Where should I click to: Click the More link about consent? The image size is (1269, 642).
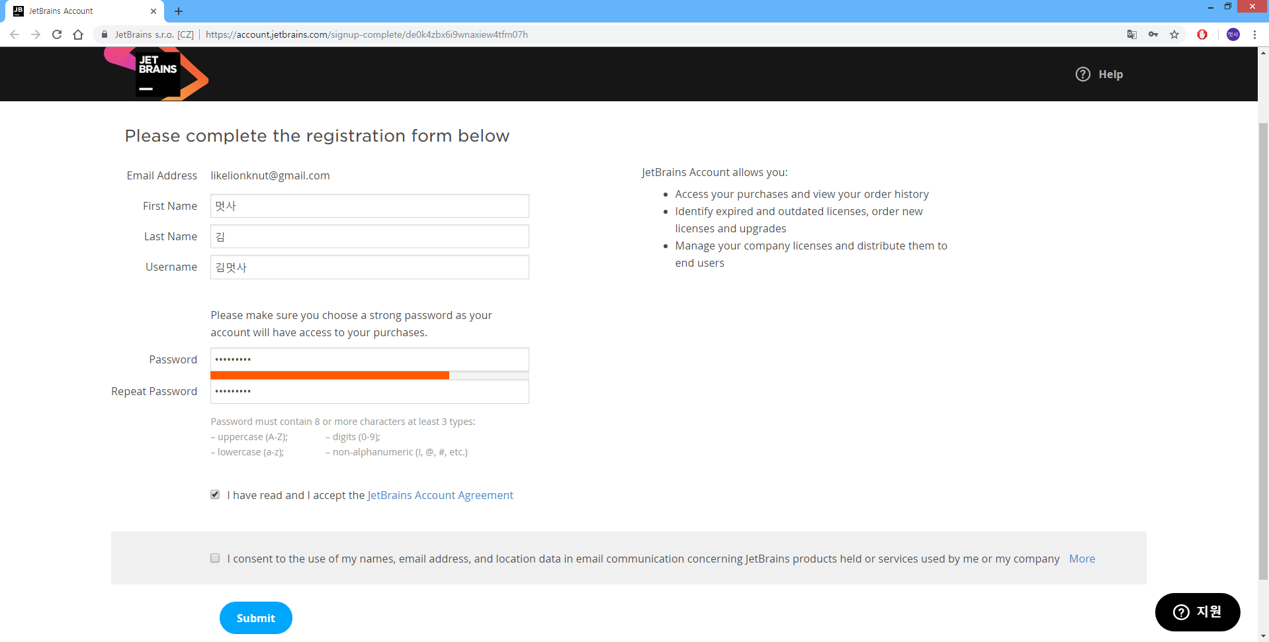click(1082, 559)
